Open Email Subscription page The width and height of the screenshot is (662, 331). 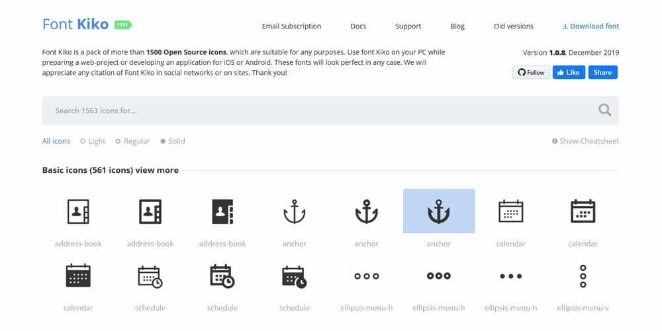point(291,26)
